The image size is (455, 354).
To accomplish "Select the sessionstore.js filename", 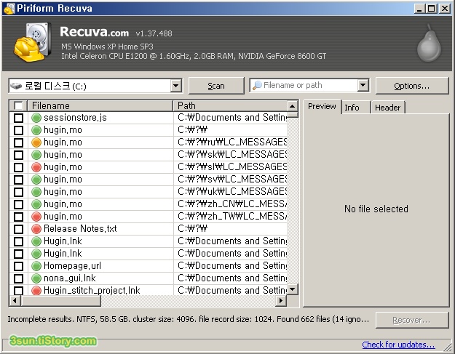I will [x=75, y=118].
